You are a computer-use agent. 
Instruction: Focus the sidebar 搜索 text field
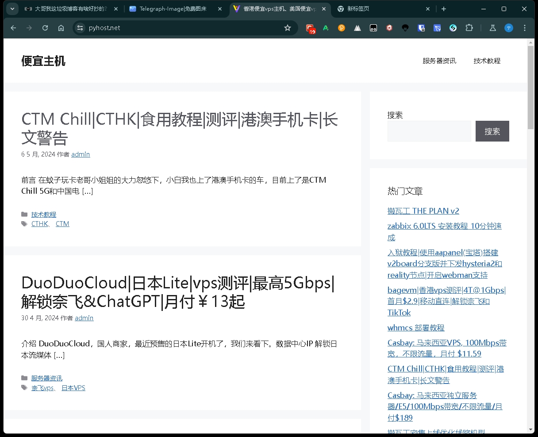[x=429, y=131]
